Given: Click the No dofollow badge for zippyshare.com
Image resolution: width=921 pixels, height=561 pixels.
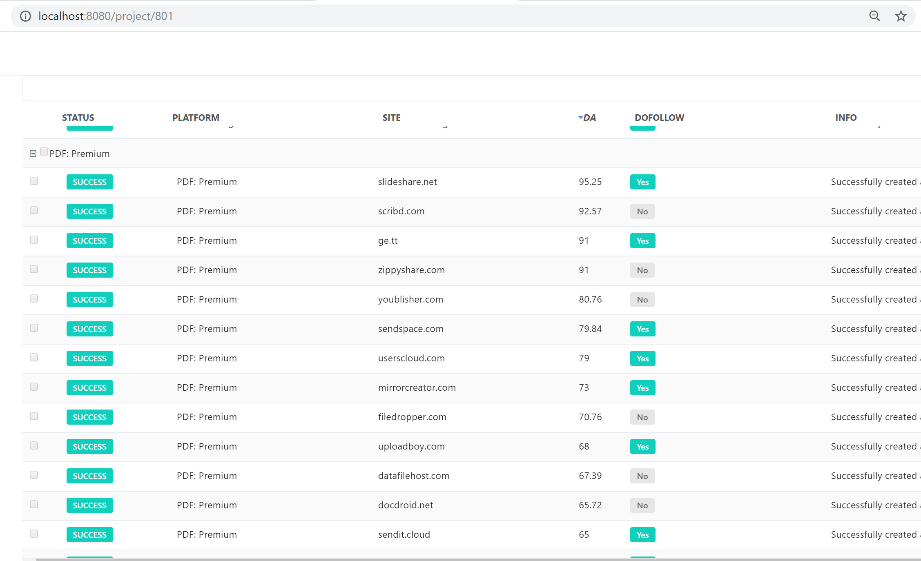Looking at the screenshot, I should click(642, 270).
